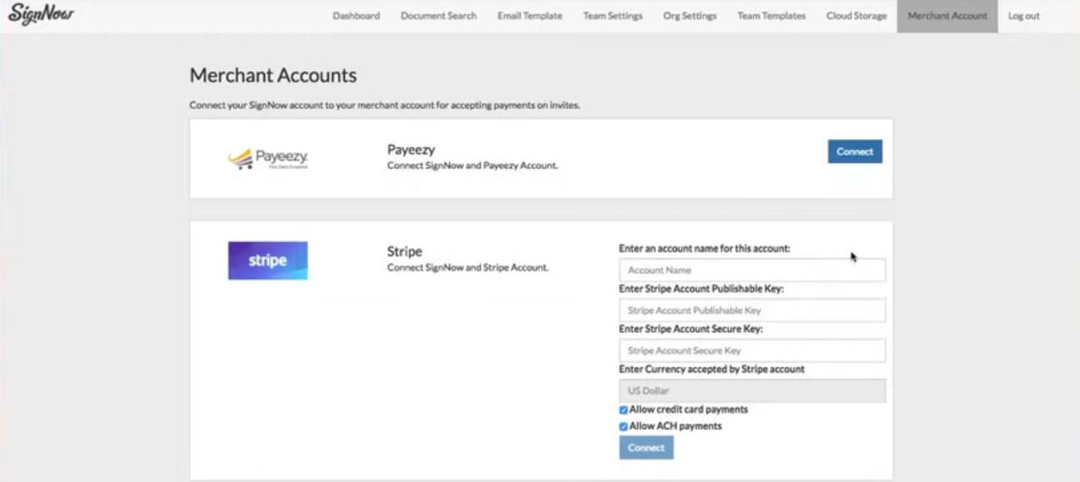This screenshot has width=1080, height=482.
Task: Open Email Template page
Action: (x=529, y=16)
